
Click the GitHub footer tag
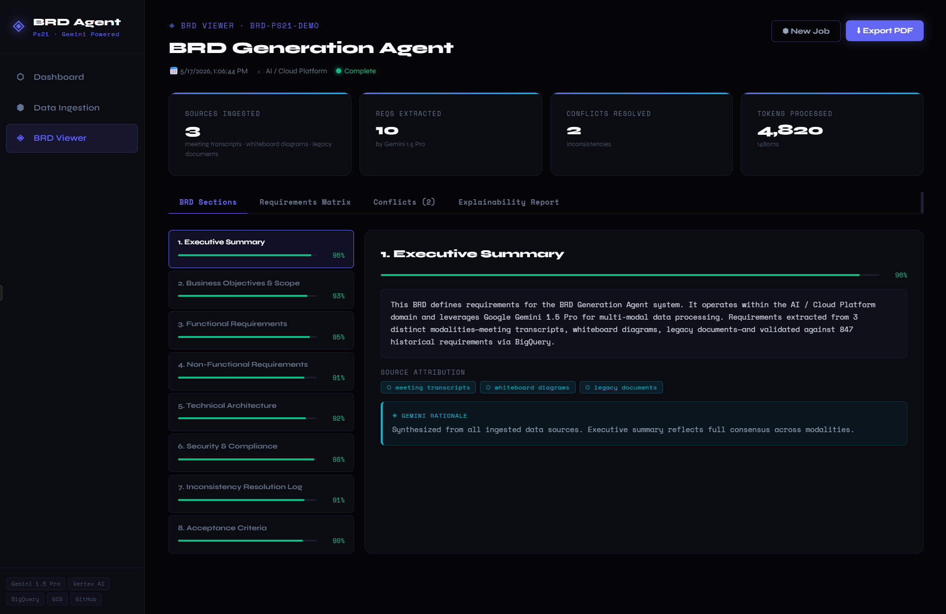coord(86,599)
